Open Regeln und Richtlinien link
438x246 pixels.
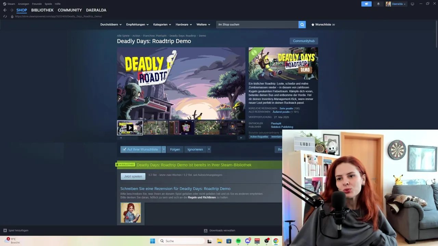[202, 197]
